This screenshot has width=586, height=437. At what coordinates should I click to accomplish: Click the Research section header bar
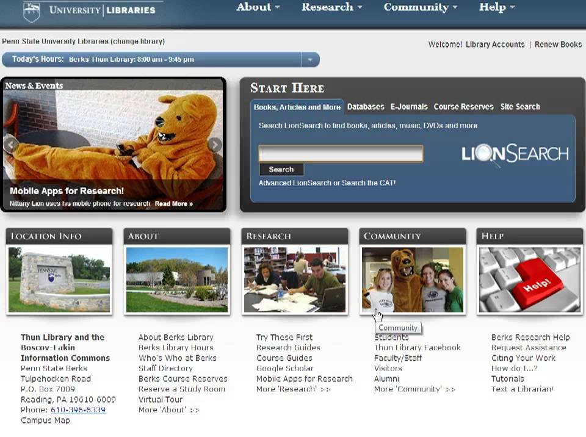[294, 236]
